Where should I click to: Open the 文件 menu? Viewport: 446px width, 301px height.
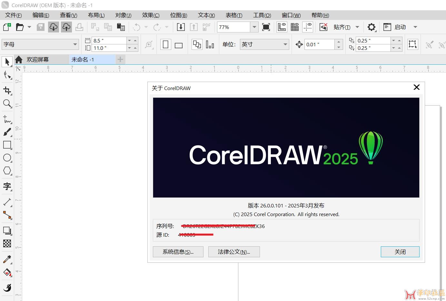click(13, 15)
